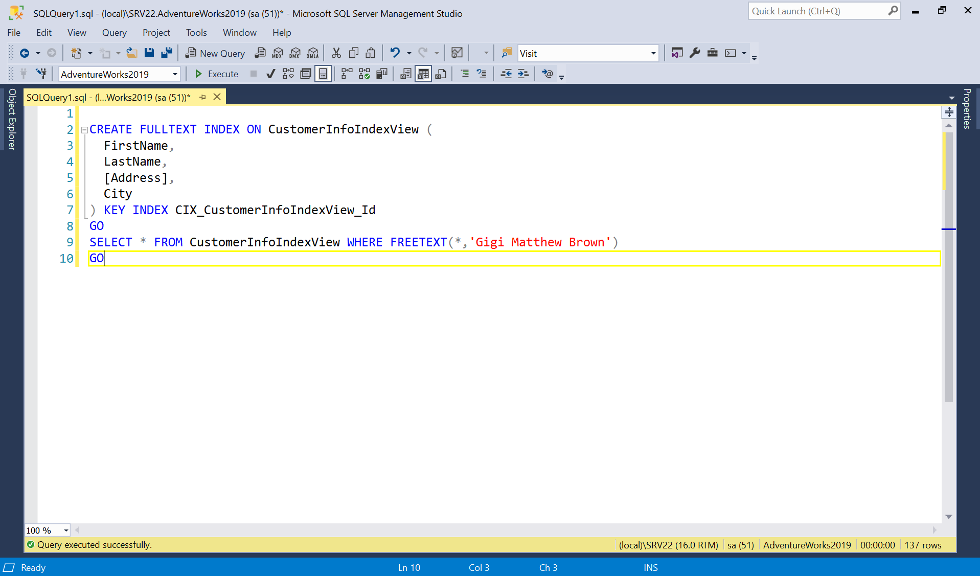The image size is (980, 576).
Task: Open the Analysis Services MDX Query icon
Action: tap(278, 53)
